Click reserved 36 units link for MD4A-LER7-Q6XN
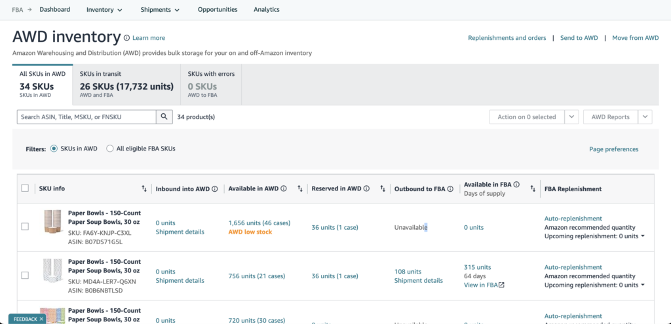The image size is (671, 324). pyautogui.click(x=335, y=276)
